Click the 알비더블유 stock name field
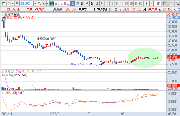Screen dimensions: 180x116 click(62, 4)
